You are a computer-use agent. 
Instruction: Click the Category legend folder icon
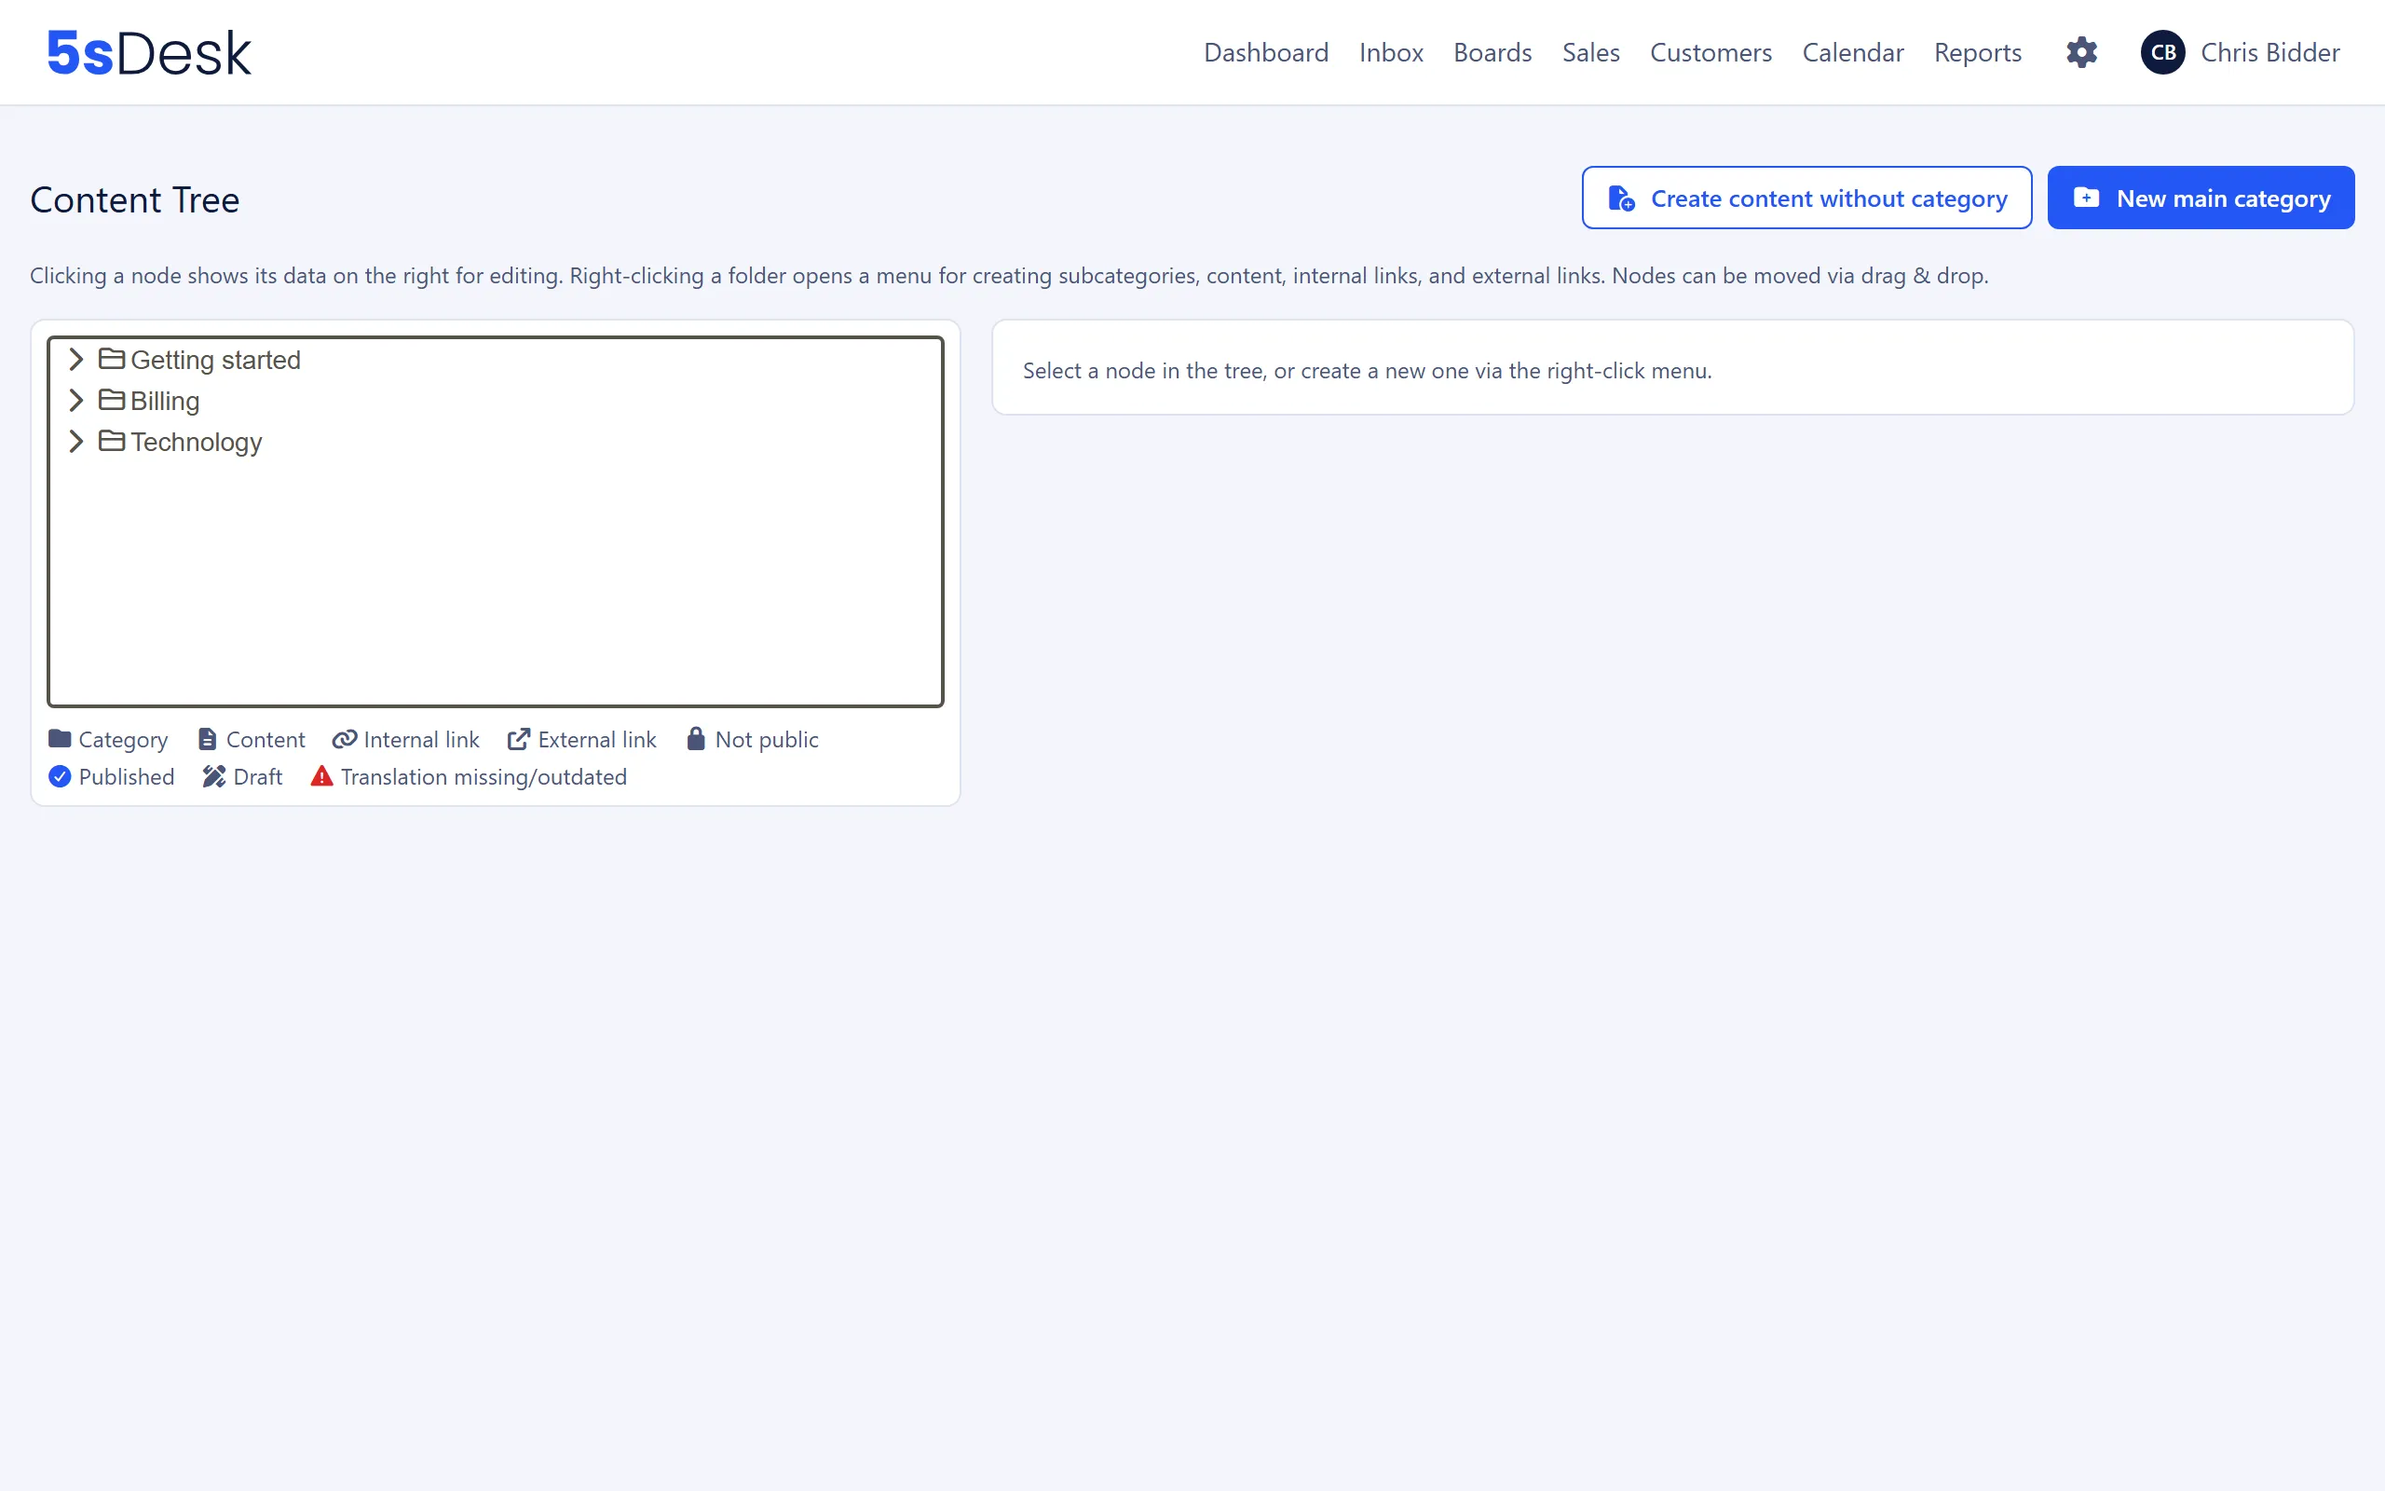point(61,739)
